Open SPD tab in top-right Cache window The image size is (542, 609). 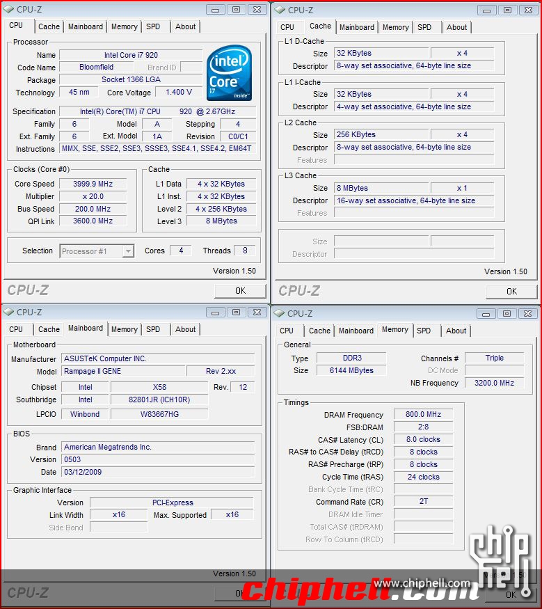tap(424, 27)
